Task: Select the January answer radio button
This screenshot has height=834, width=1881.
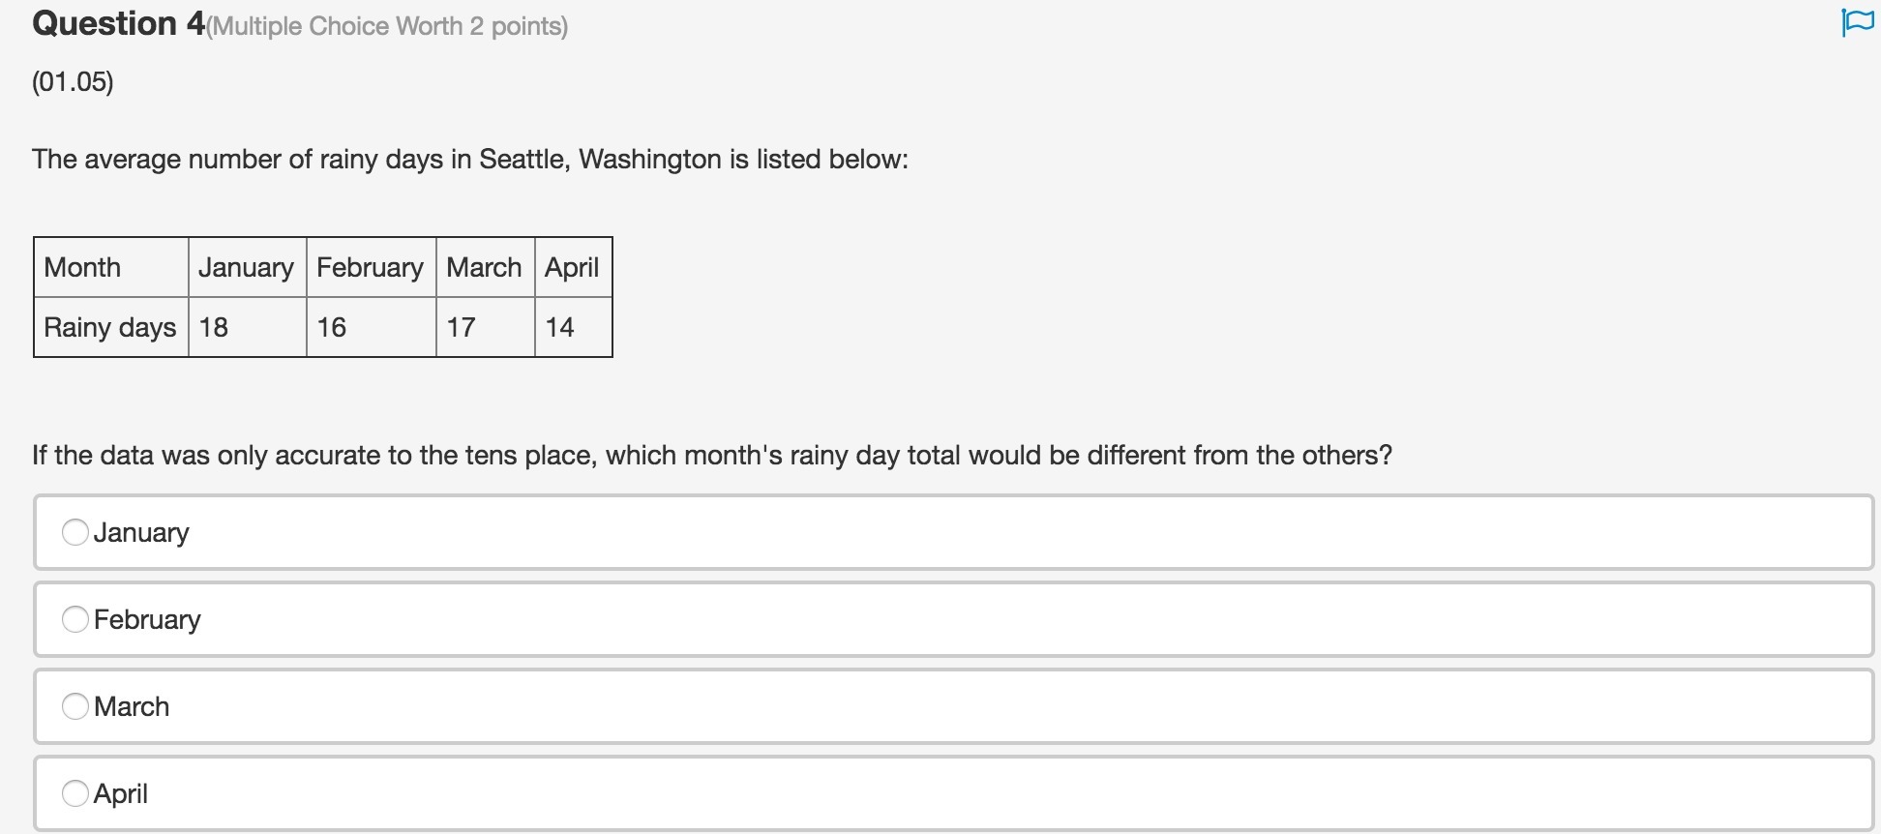Action: 75,532
